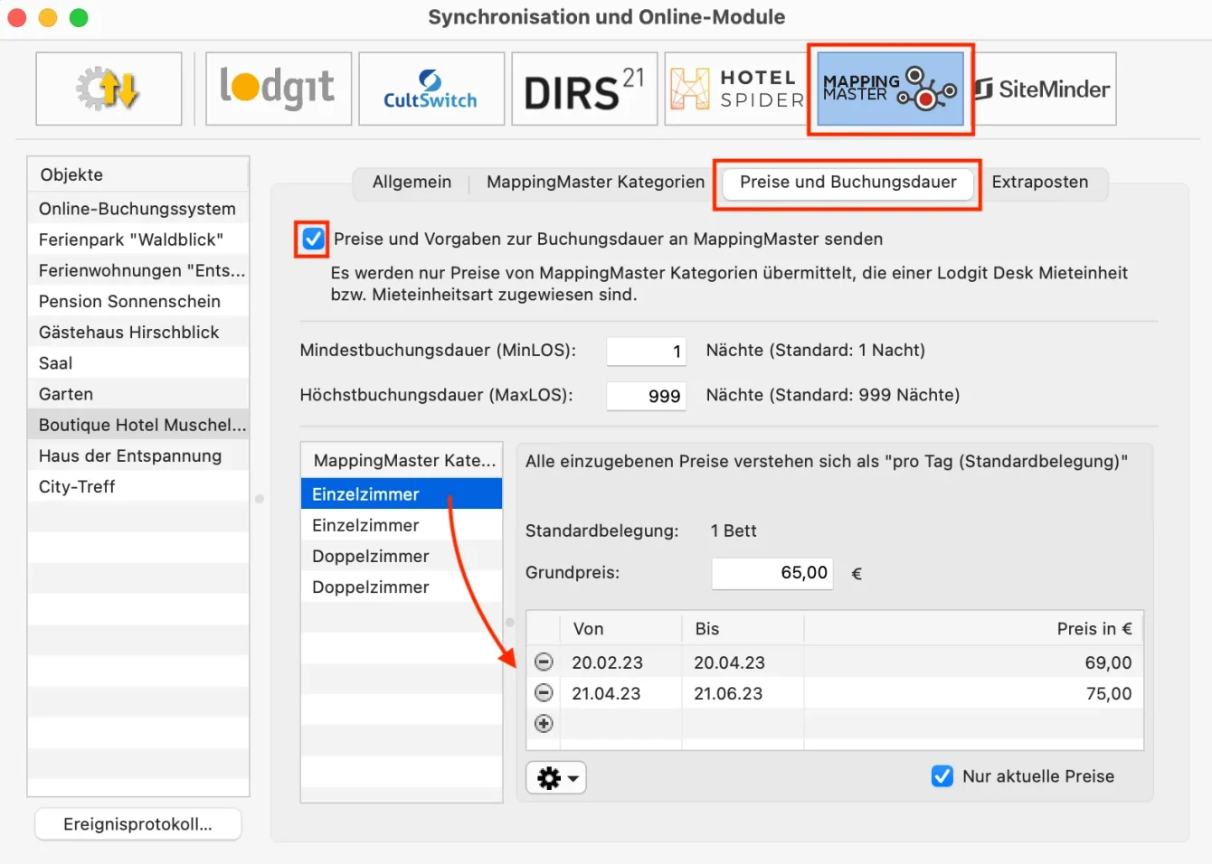
Task: Select the lodgit module icon
Action: 279,89
